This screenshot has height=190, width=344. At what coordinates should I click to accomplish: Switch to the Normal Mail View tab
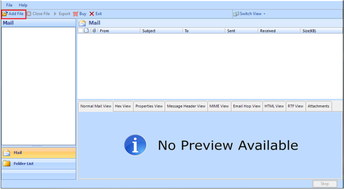(x=96, y=106)
